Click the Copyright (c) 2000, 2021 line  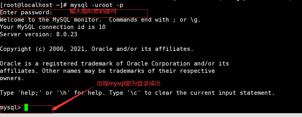96,49
